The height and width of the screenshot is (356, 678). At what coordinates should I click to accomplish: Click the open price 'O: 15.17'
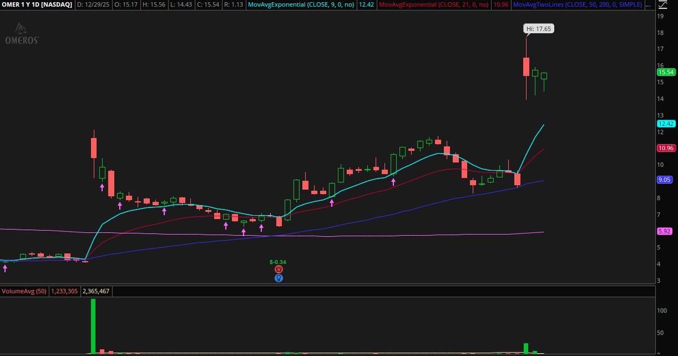125,5
